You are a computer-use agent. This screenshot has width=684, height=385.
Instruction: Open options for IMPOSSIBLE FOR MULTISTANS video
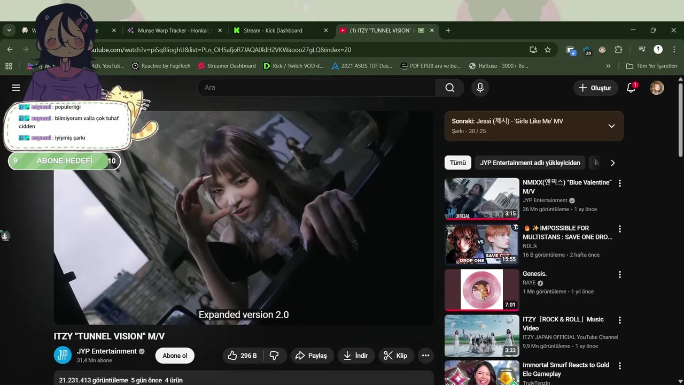620,229
